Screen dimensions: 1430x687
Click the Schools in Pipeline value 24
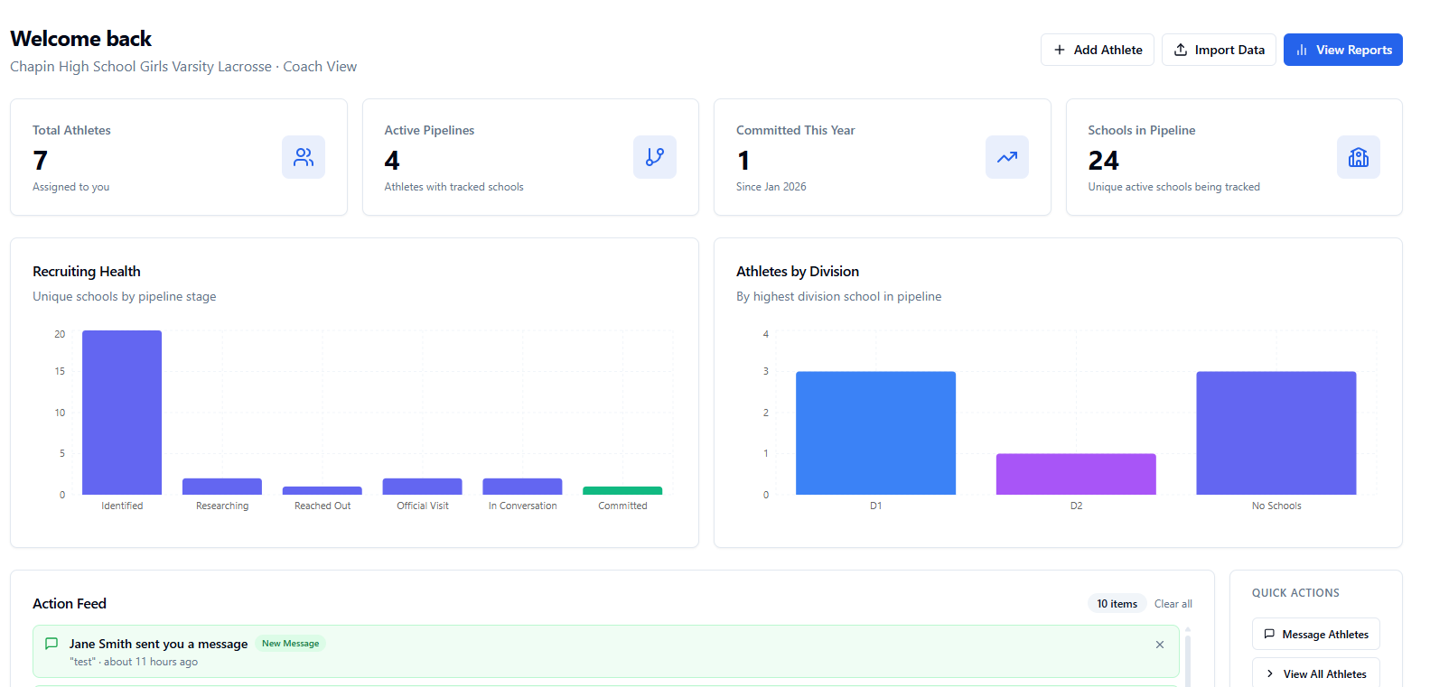1104,161
